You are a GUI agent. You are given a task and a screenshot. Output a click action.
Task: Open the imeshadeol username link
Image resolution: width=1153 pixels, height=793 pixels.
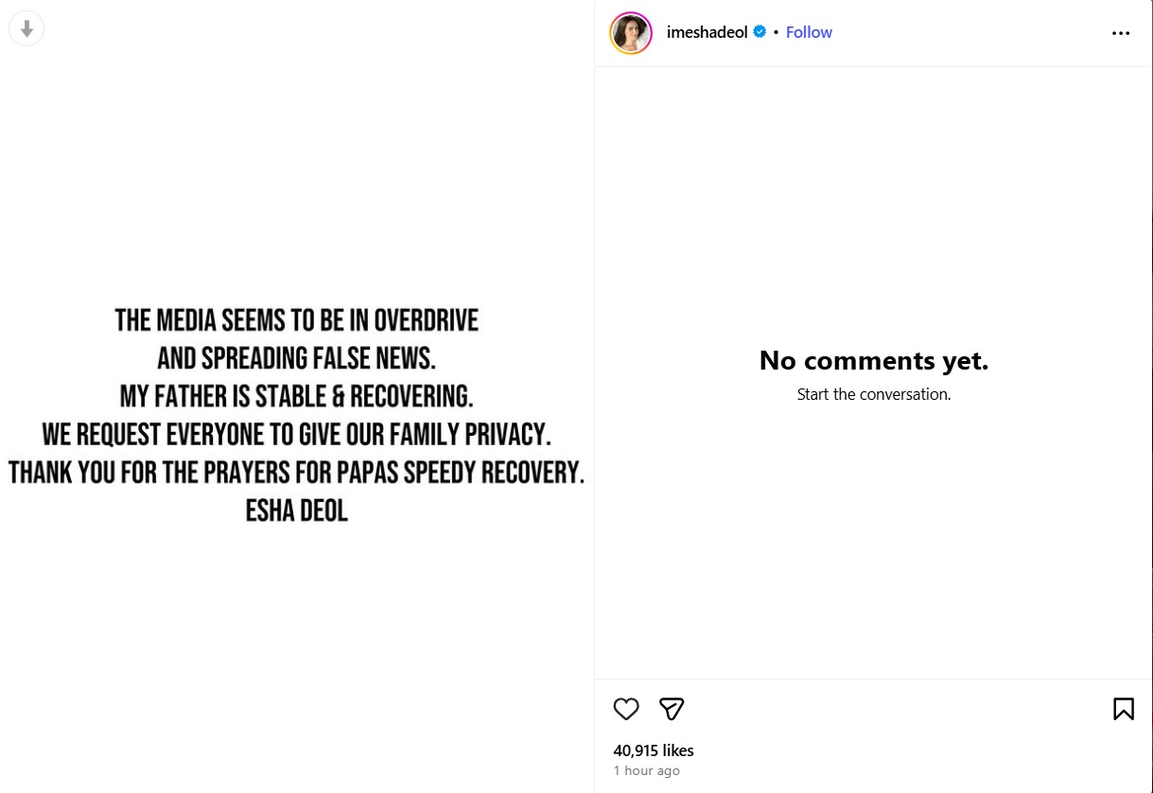click(x=708, y=32)
